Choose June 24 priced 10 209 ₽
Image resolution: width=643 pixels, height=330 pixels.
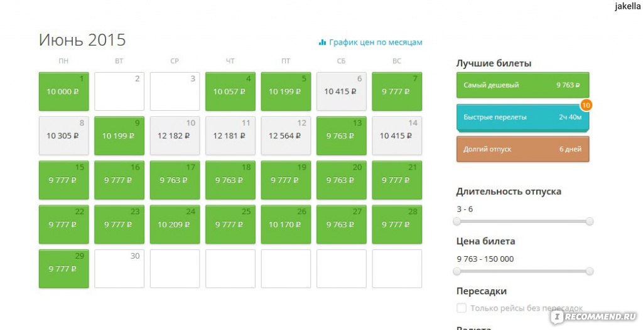[175, 224]
